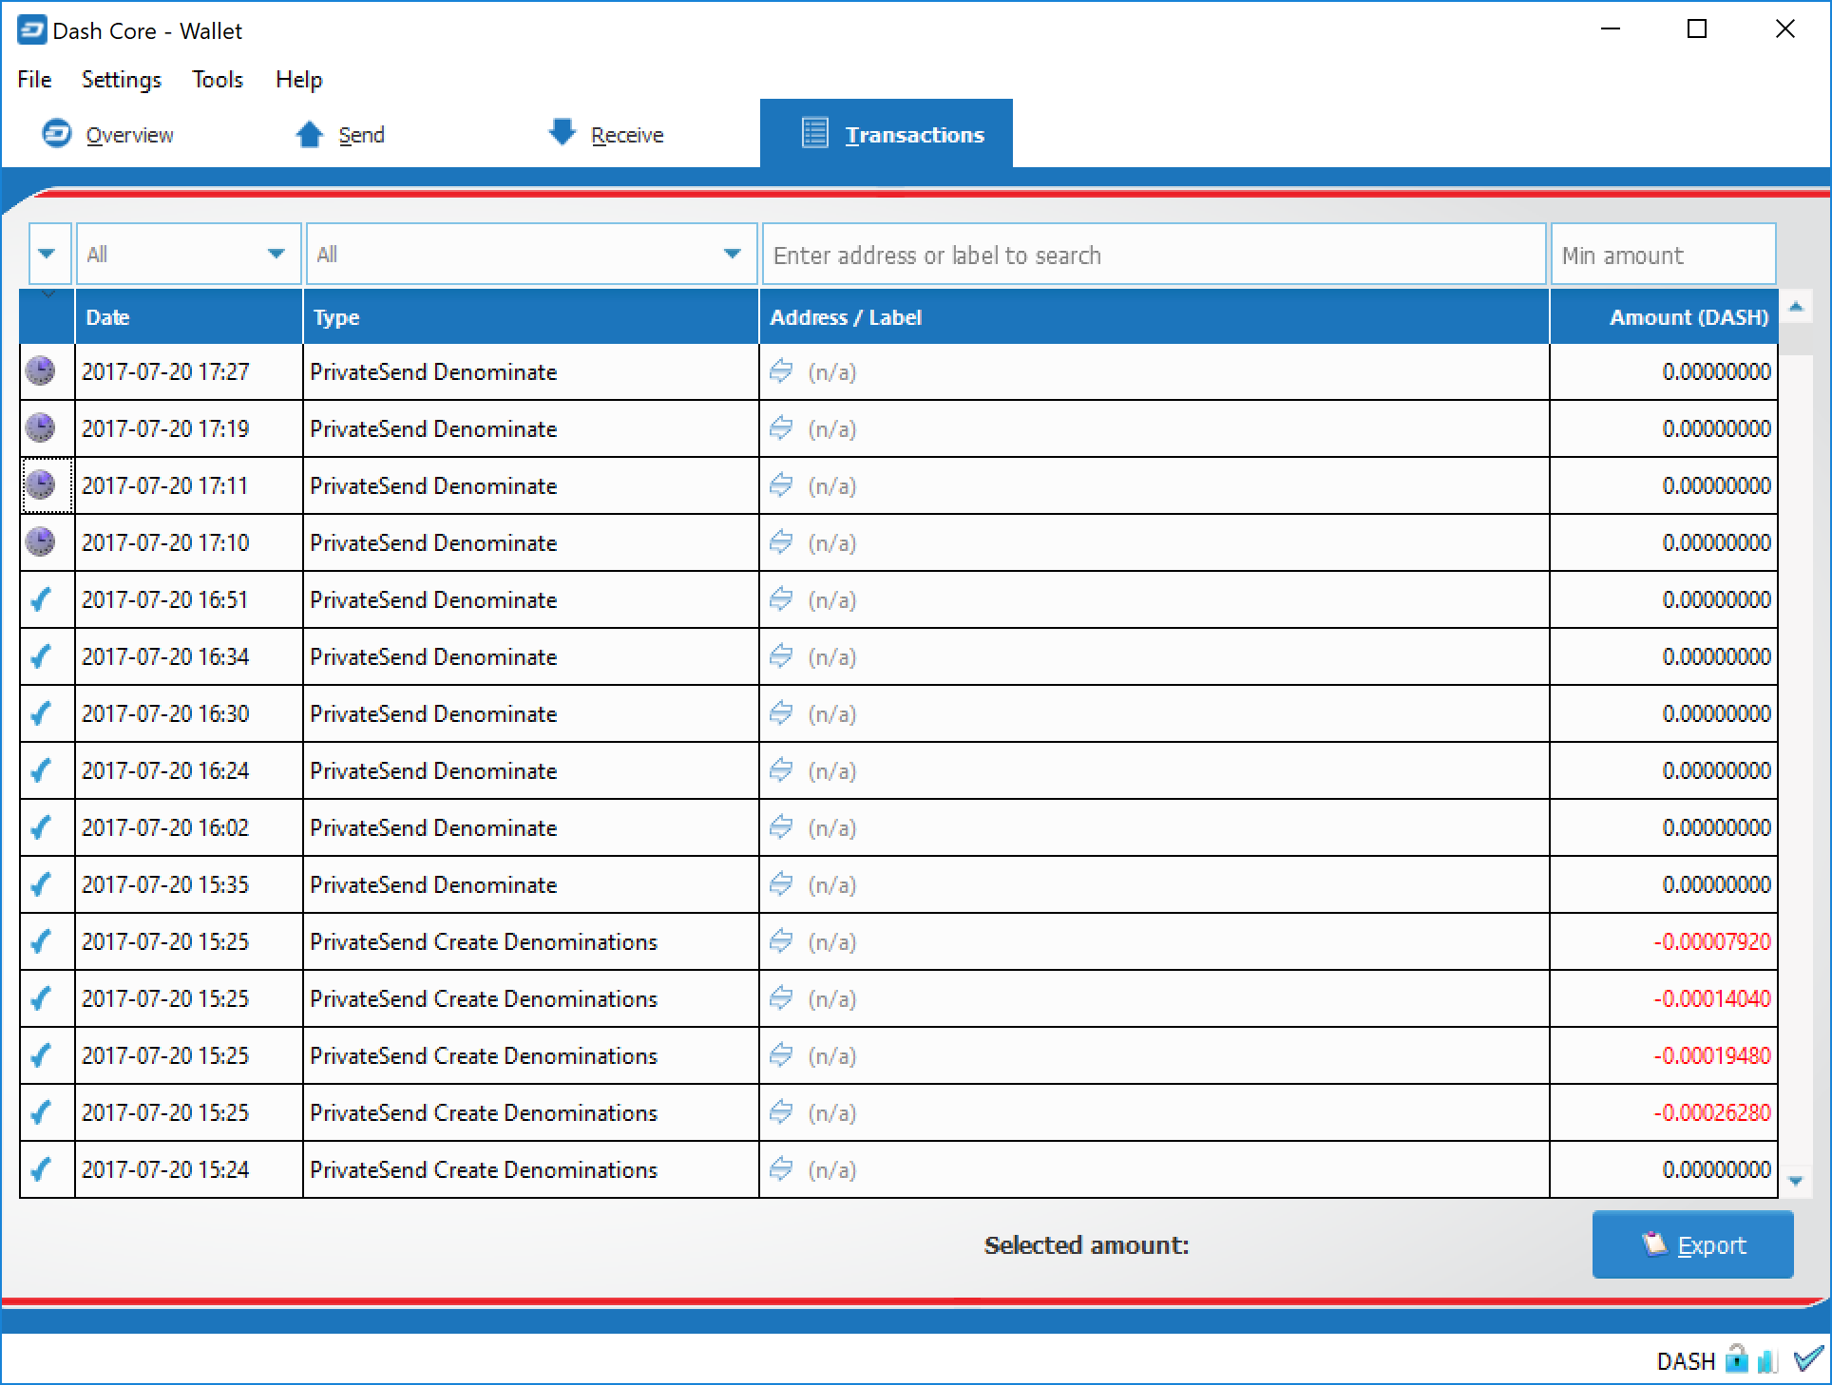Click the pending clock icon for 17:27 transaction
The image size is (1832, 1385).
40,371
